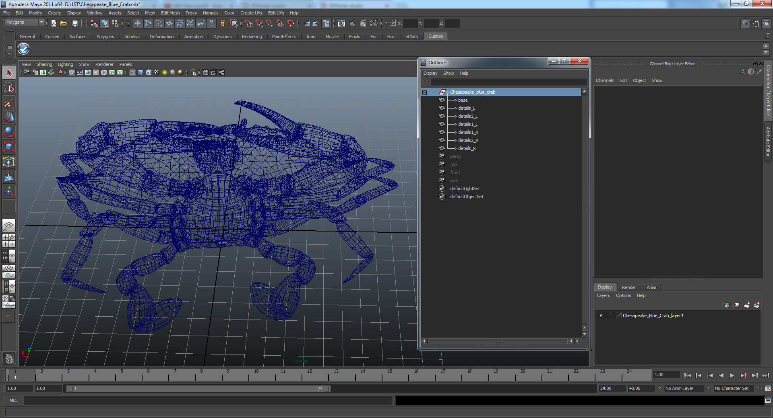This screenshot has height=418, width=773.
Task: Open the Polygons menu set dropdown
Action: coord(25,23)
